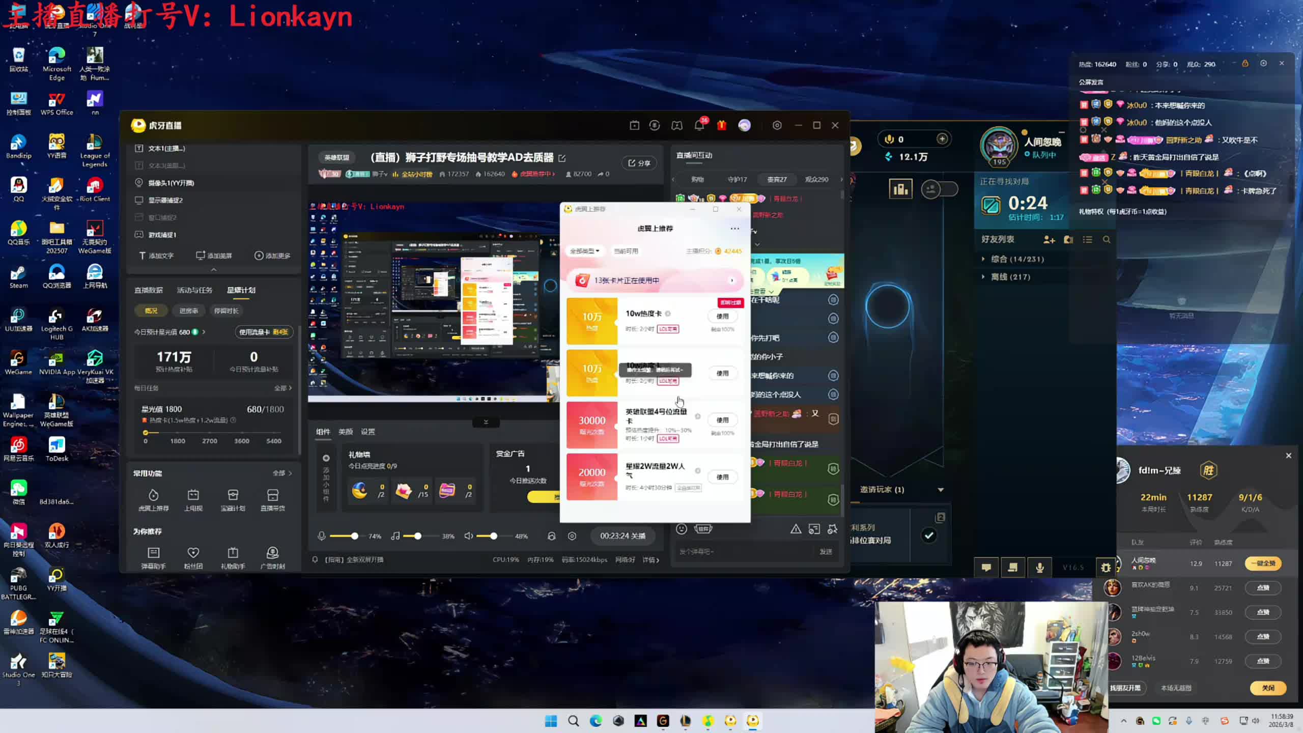Image resolution: width=1303 pixels, height=733 pixels.
Task: Switch to the 活动与任务 tab
Action: (x=194, y=290)
